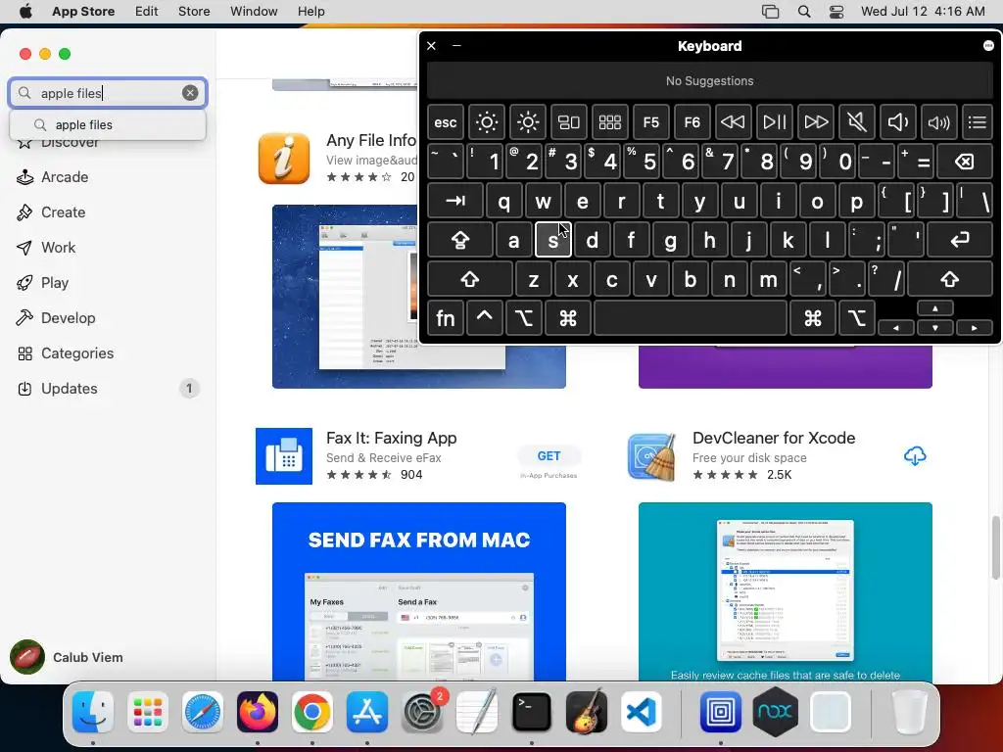The height and width of the screenshot is (752, 1003).
Task: Decrease brightness on the virtual keyboard
Action: (x=486, y=122)
